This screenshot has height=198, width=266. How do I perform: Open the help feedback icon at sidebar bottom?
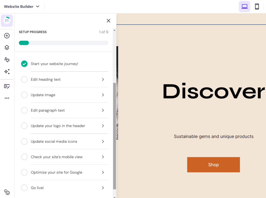point(7,192)
